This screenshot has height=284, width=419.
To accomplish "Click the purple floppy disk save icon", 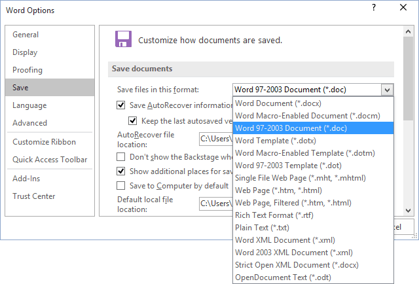I will 123,39.
